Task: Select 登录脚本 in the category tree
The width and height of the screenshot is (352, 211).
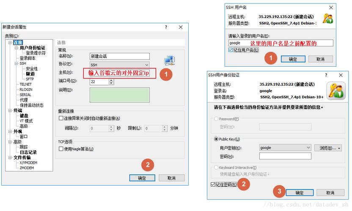Action: pos(27,58)
